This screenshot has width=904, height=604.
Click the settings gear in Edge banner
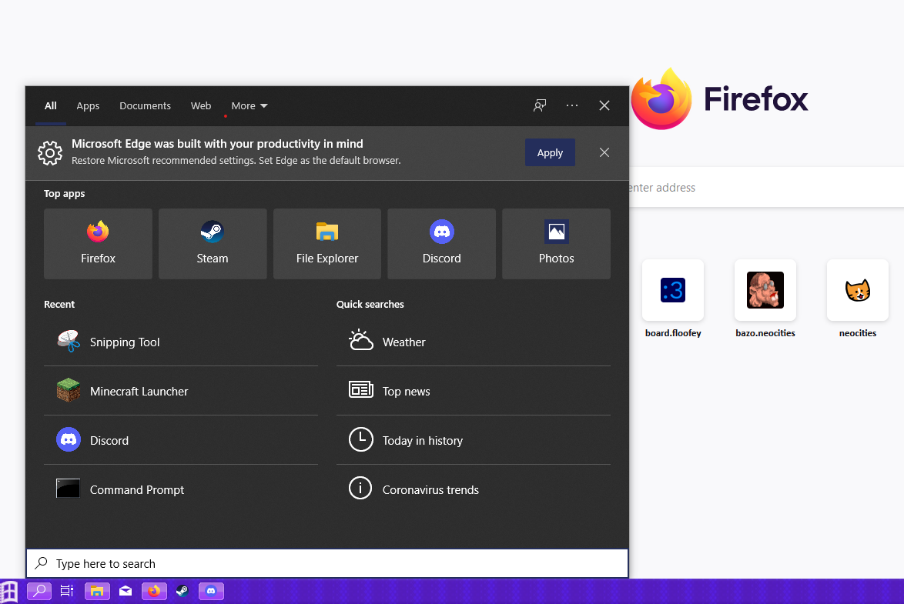50,152
